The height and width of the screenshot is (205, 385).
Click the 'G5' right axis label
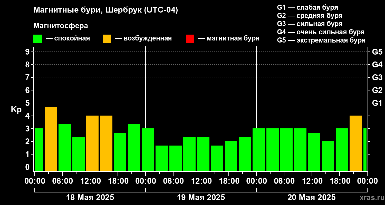(377, 52)
